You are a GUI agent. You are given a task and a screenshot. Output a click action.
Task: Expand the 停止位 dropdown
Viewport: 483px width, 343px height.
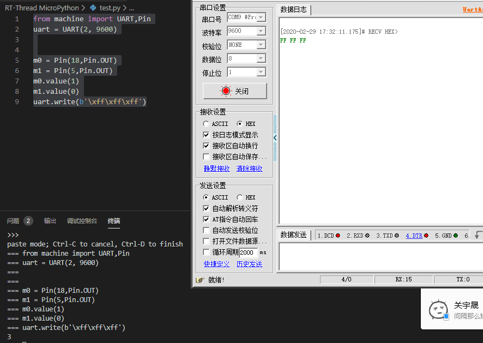(261, 72)
